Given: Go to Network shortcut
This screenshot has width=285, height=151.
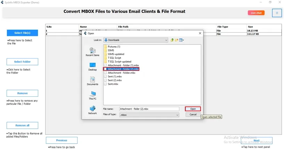Looking at the screenshot, I should (x=92, y=110).
